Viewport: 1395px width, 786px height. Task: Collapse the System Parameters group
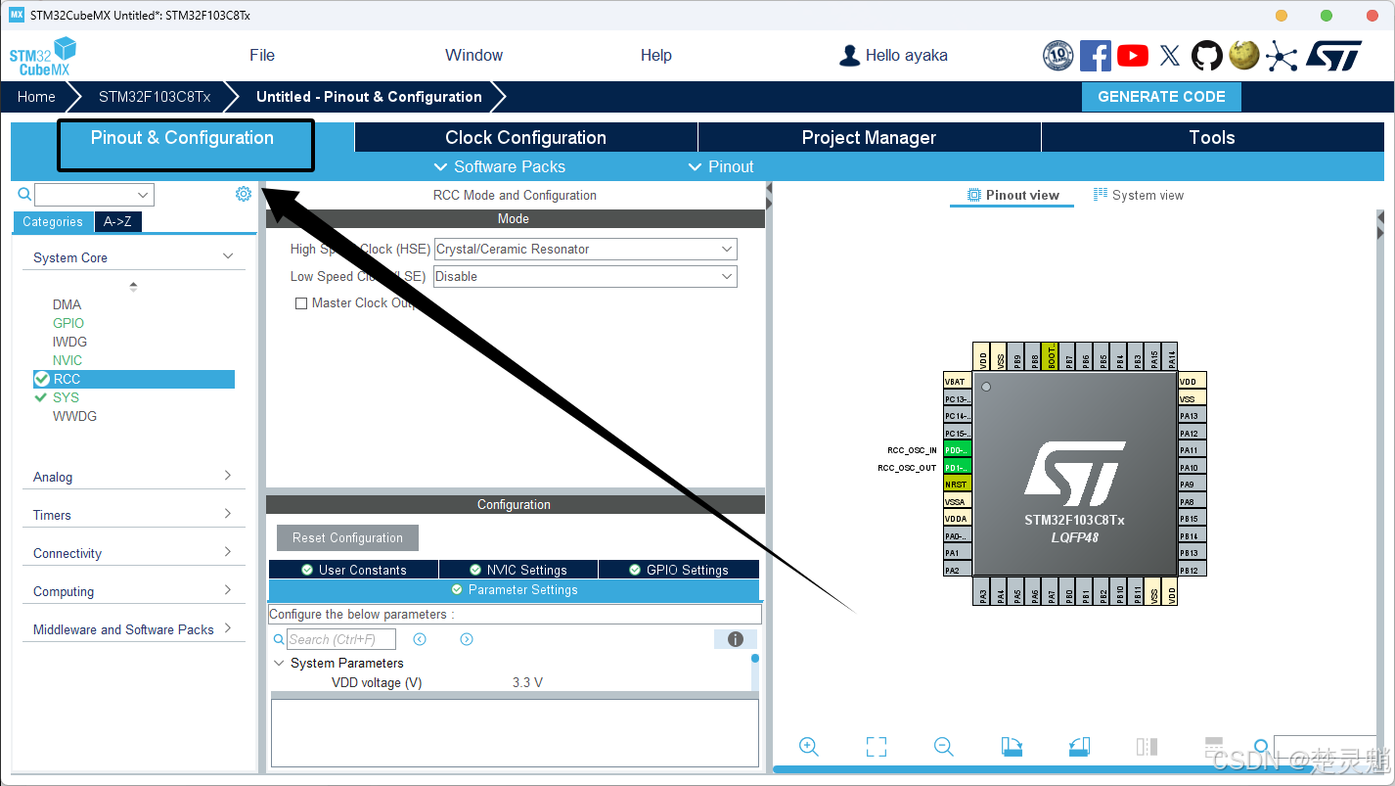point(279,663)
